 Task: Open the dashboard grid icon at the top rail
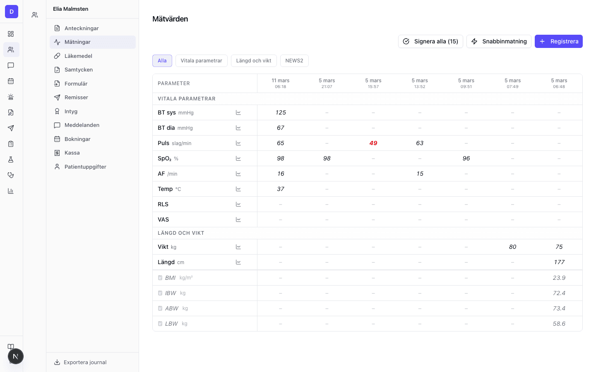pos(11,33)
